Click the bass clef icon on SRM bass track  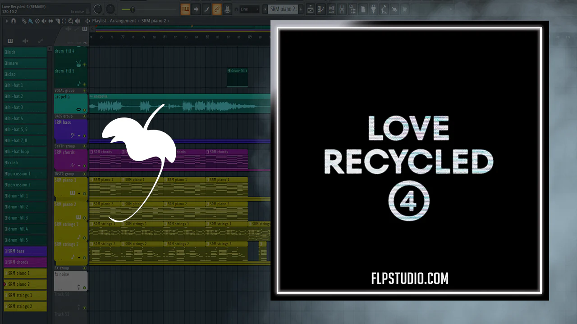click(73, 135)
